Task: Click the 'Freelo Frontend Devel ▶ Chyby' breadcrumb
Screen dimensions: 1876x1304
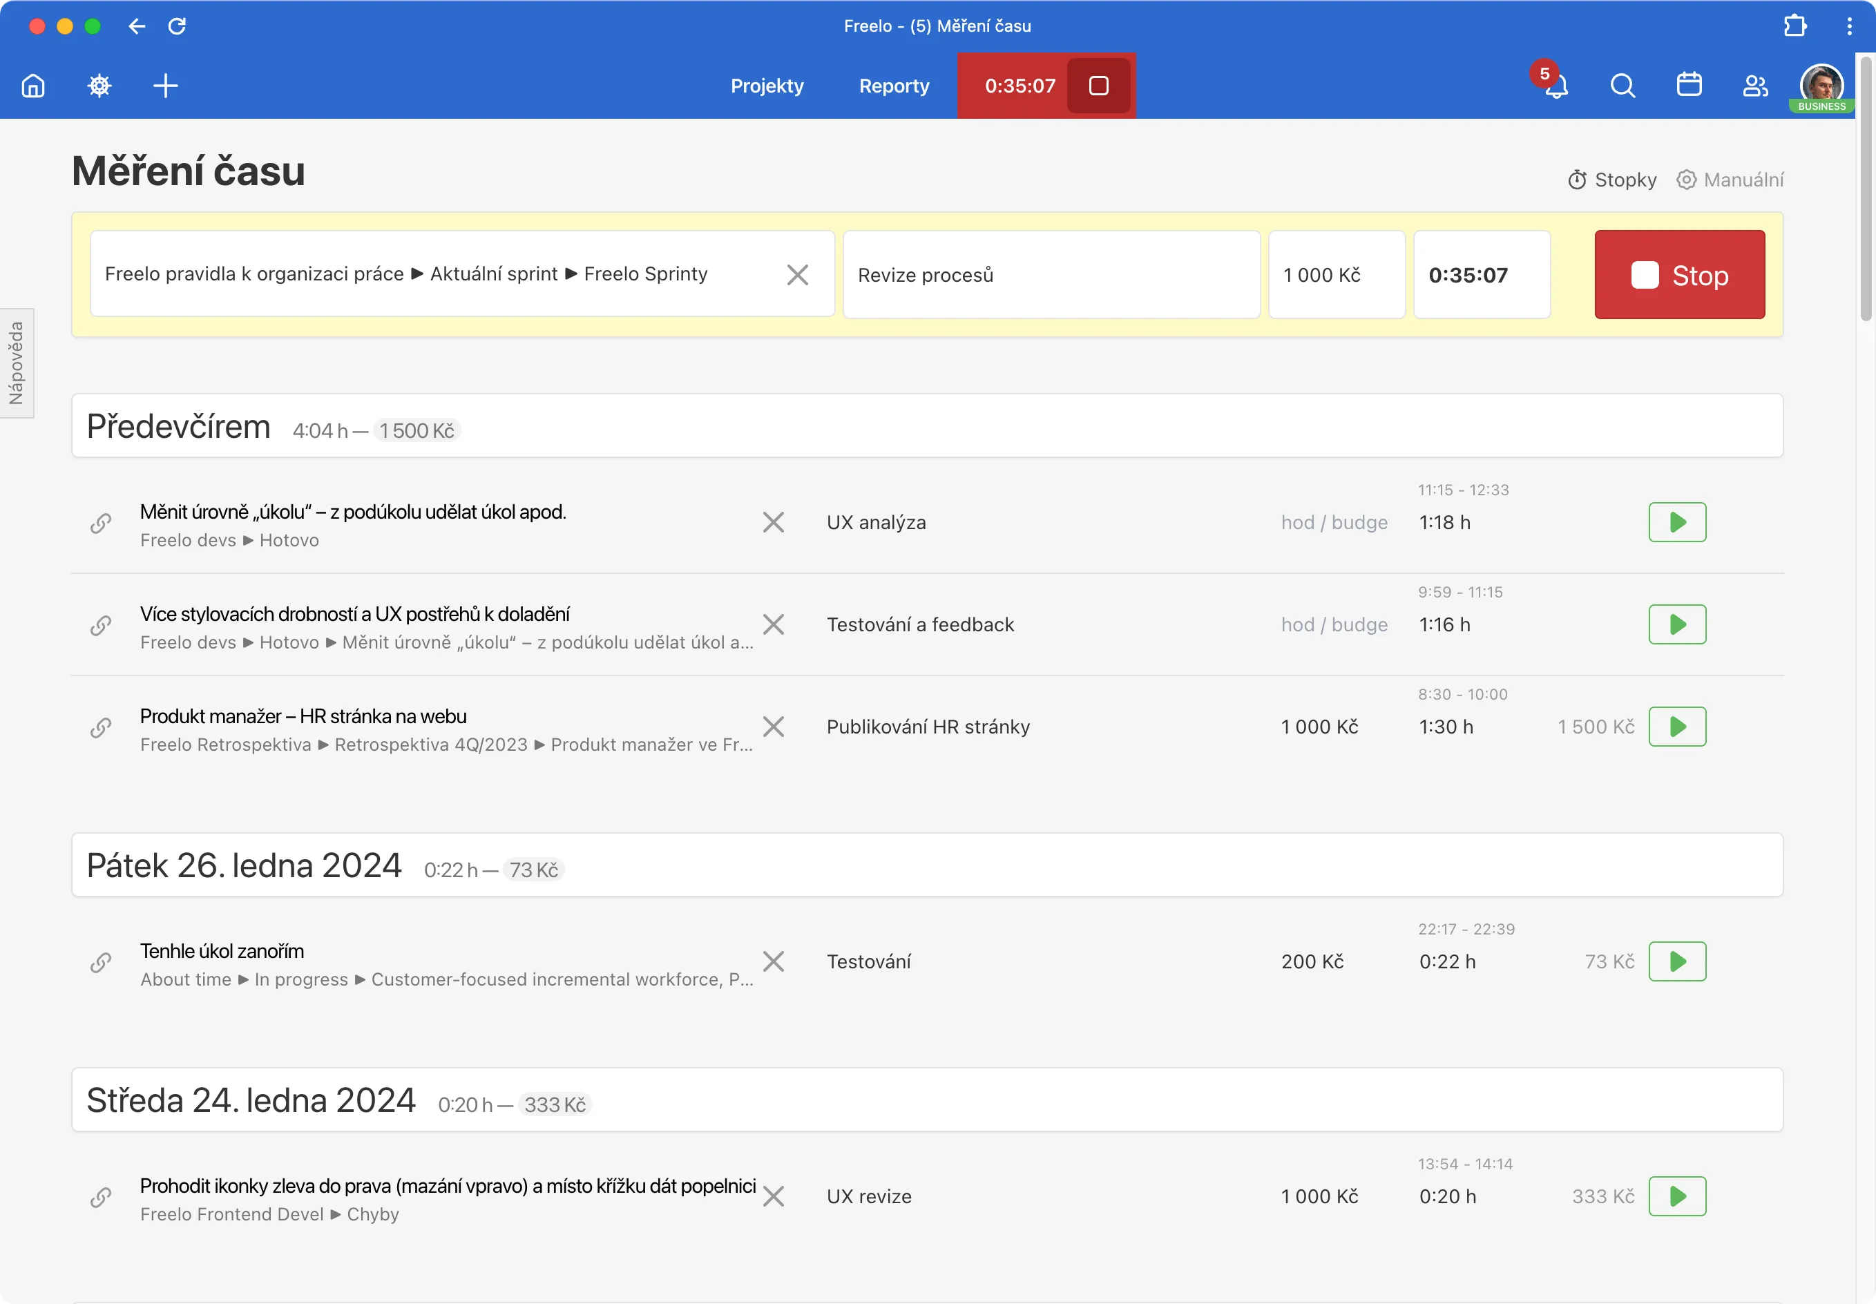Action: pos(269,1215)
